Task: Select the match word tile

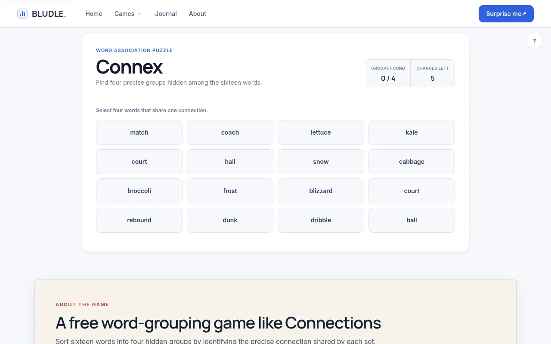Action: [x=139, y=132]
